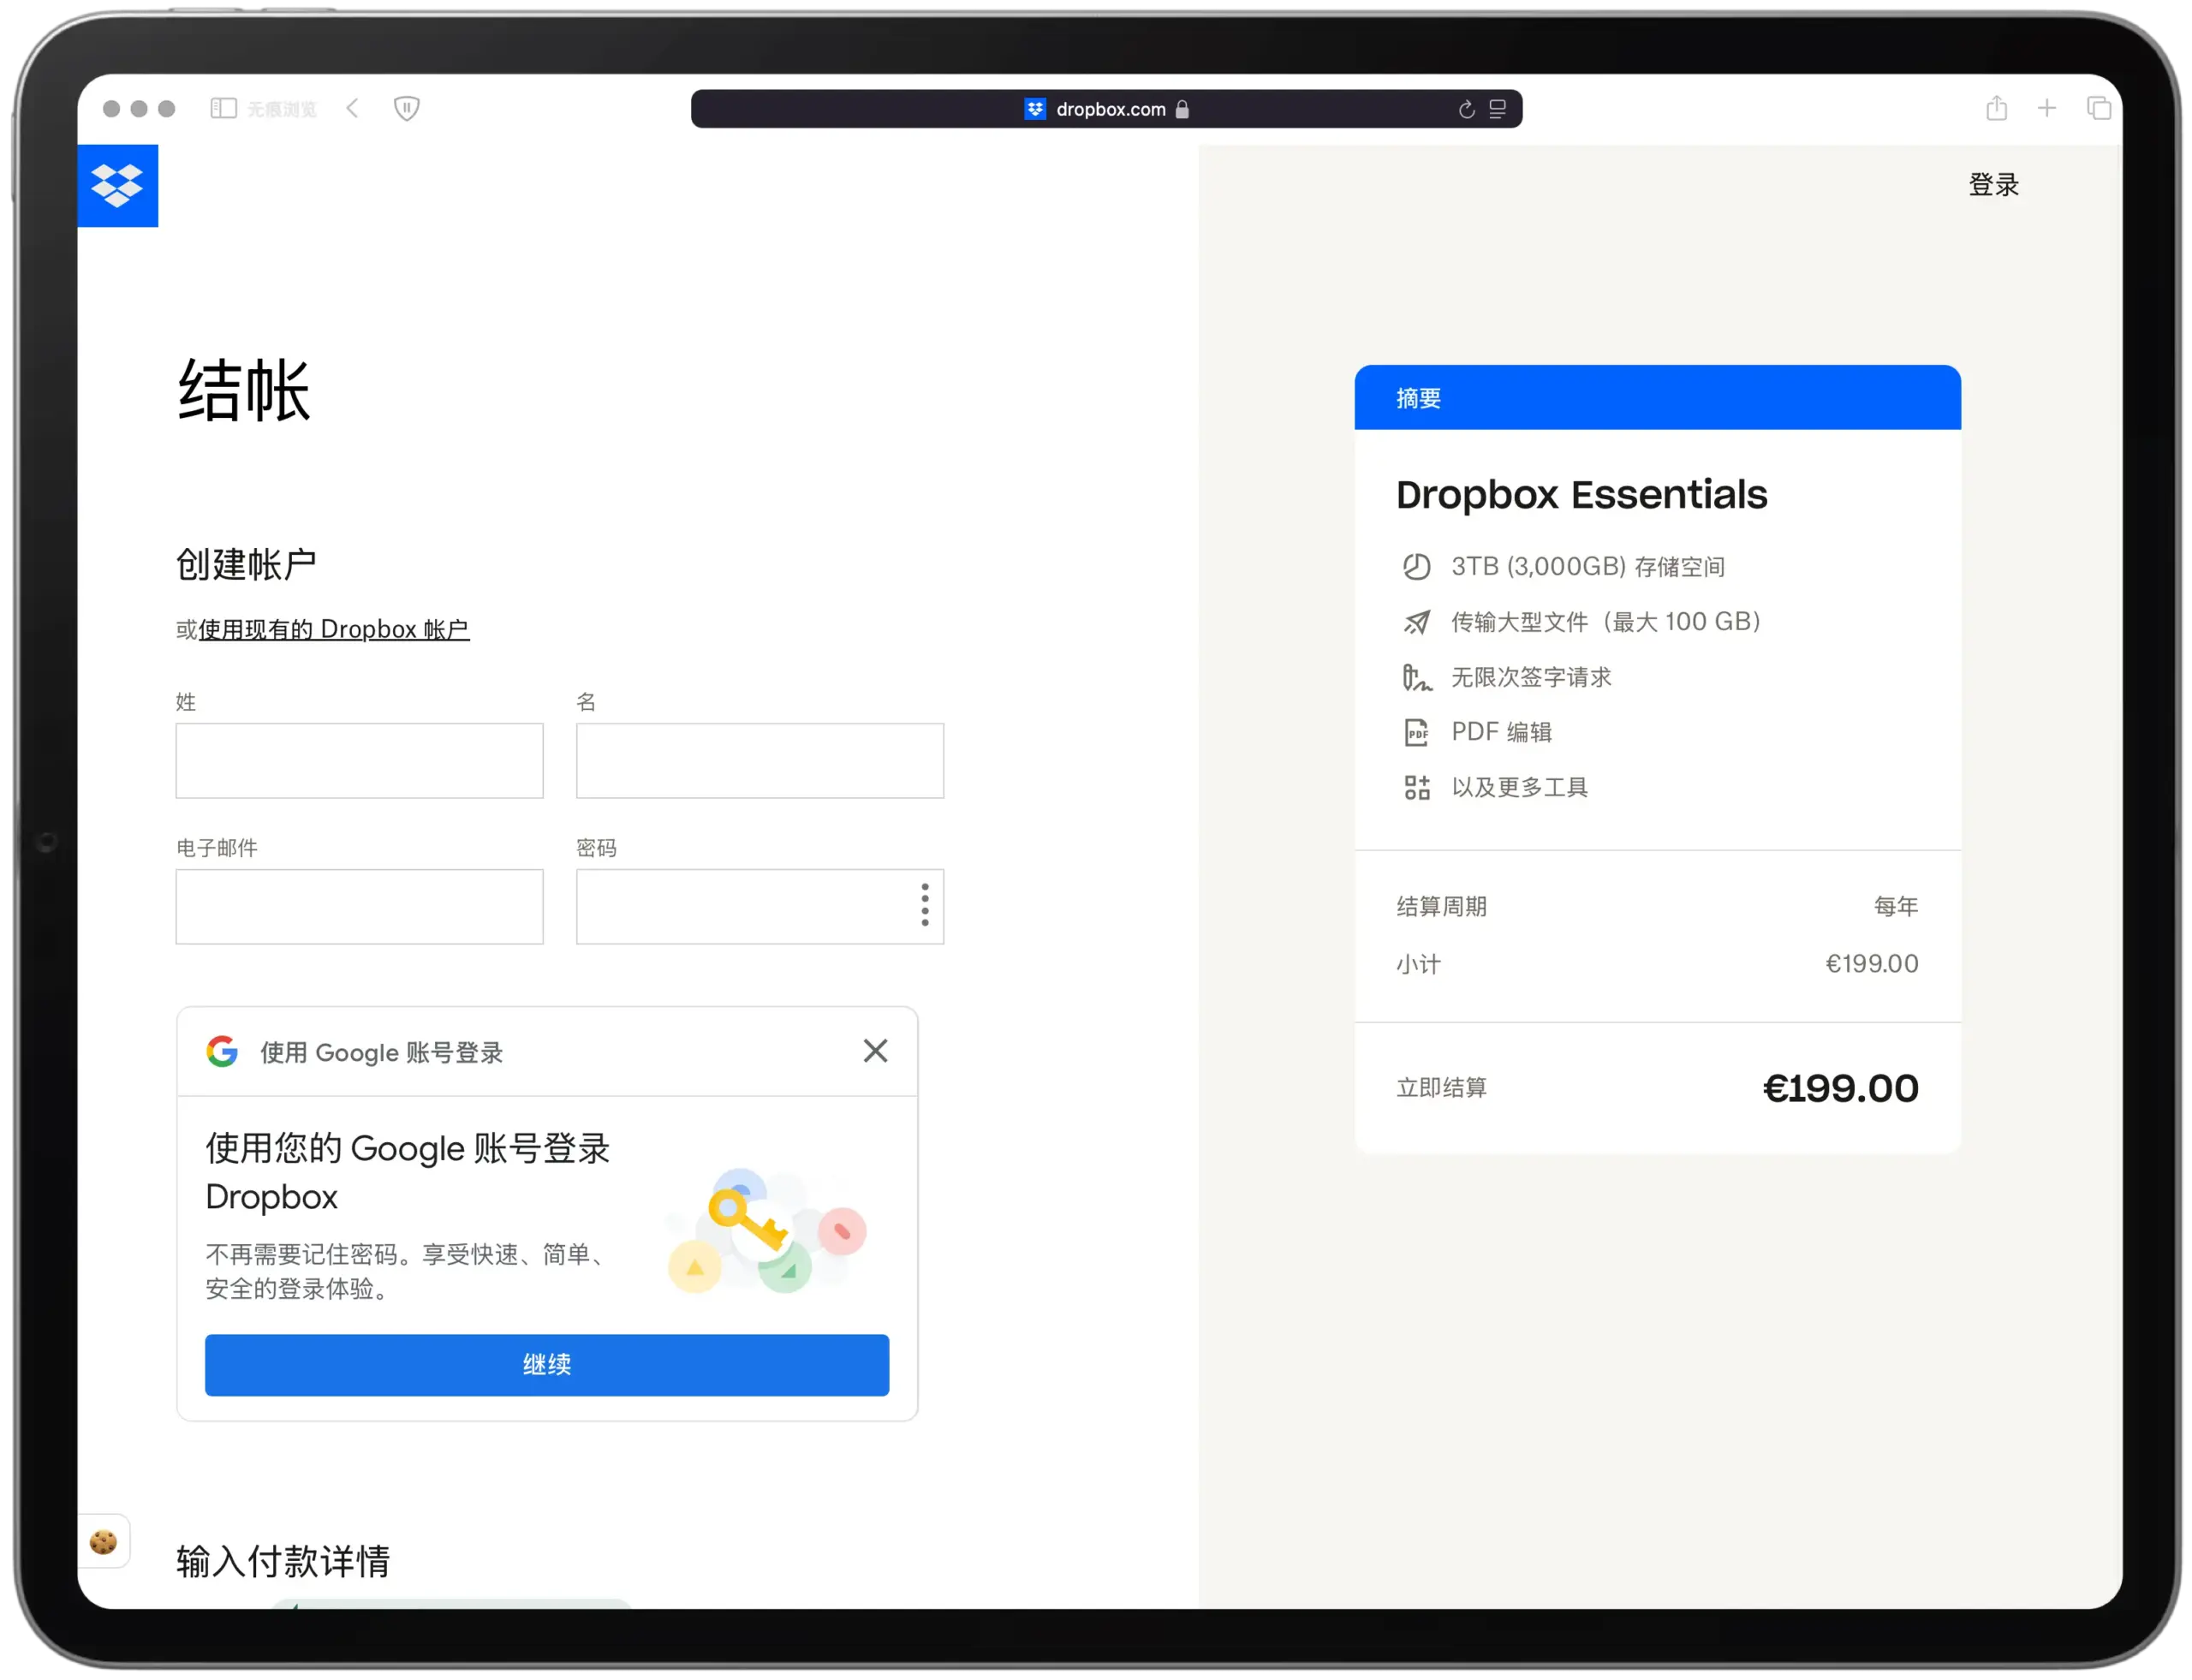This screenshot has width=2192, height=1680.
Task: Click the 输入付款详情 heading
Action: pos(283,1561)
